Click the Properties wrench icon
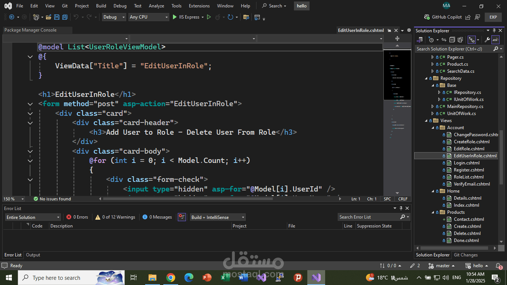 click(x=487, y=40)
